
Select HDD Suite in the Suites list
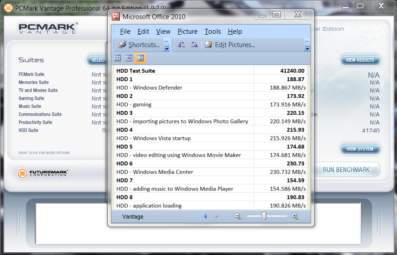[28, 130]
